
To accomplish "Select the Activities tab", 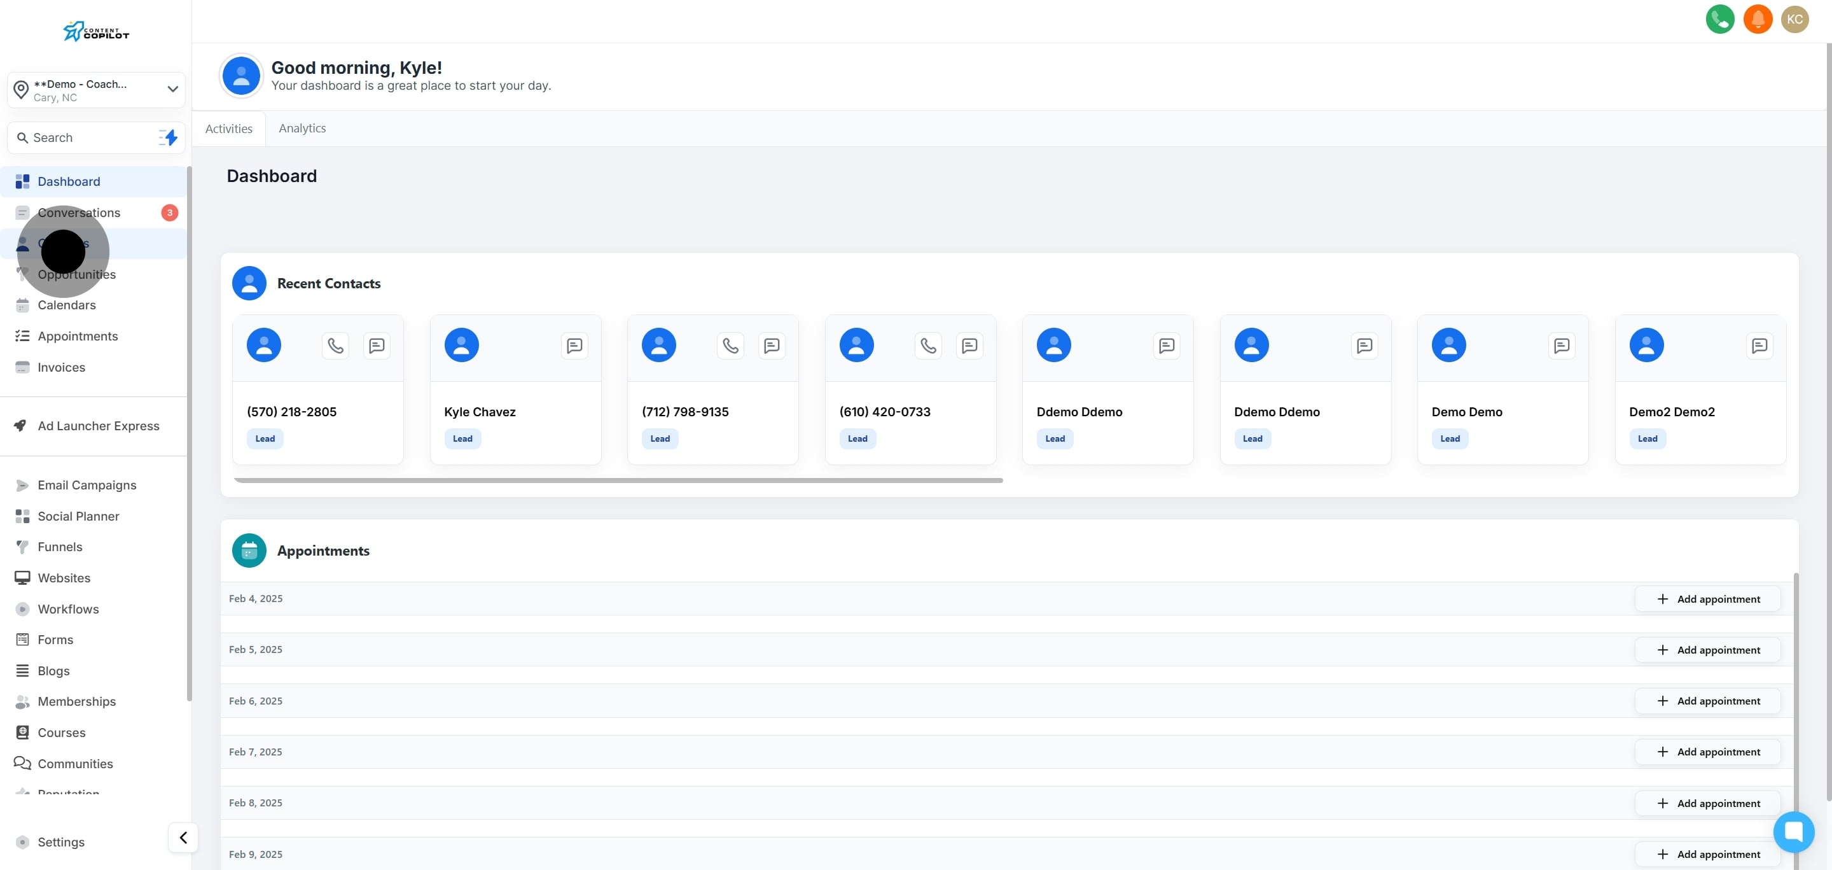I will pyautogui.click(x=228, y=129).
